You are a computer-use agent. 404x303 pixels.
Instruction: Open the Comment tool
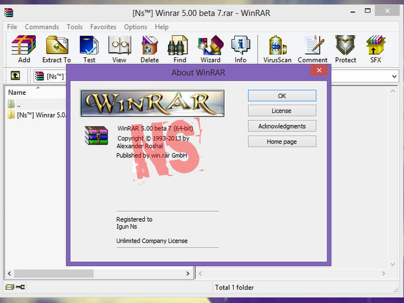[x=313, y=49]
